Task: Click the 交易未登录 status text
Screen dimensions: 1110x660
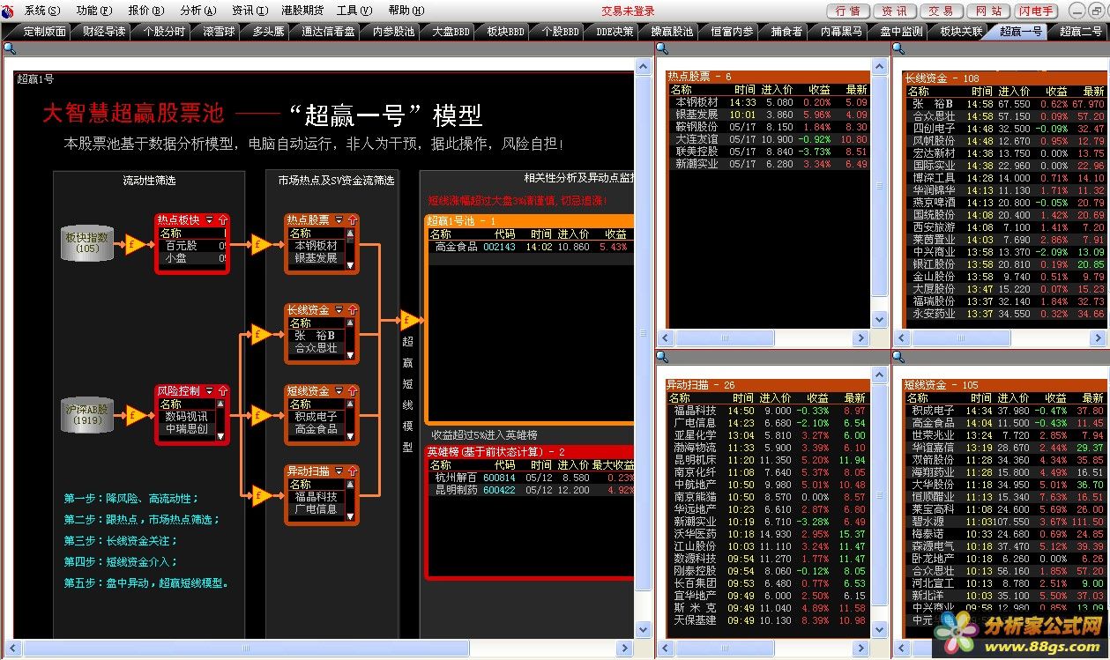Action: [628, 11]
